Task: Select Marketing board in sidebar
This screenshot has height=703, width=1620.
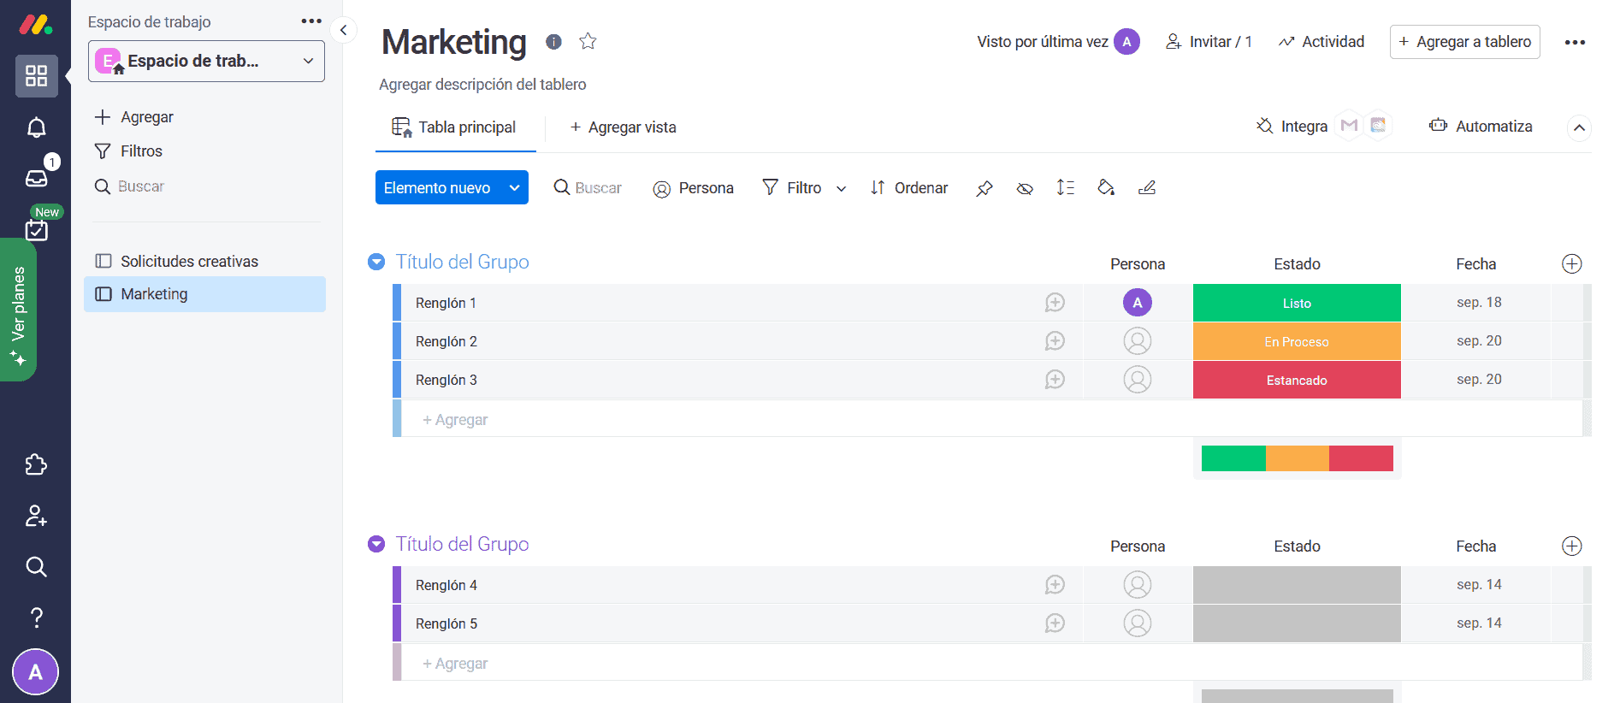Action: (205, 294)
